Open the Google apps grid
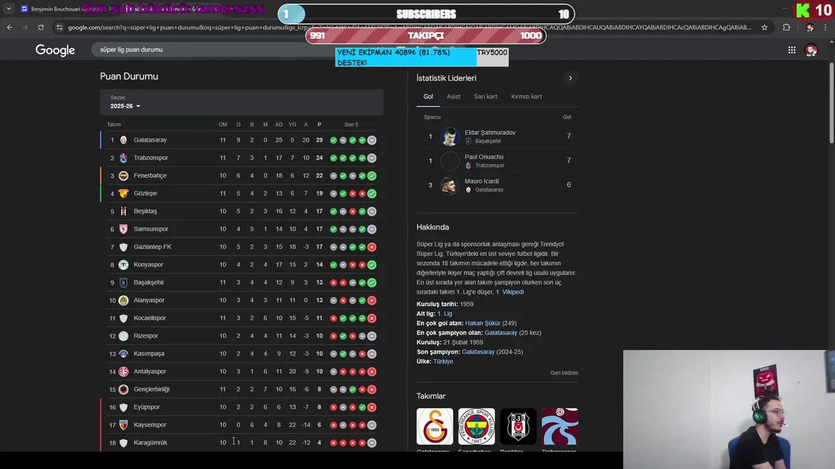Viewport: 835px width, 469px height. (791, 50)
